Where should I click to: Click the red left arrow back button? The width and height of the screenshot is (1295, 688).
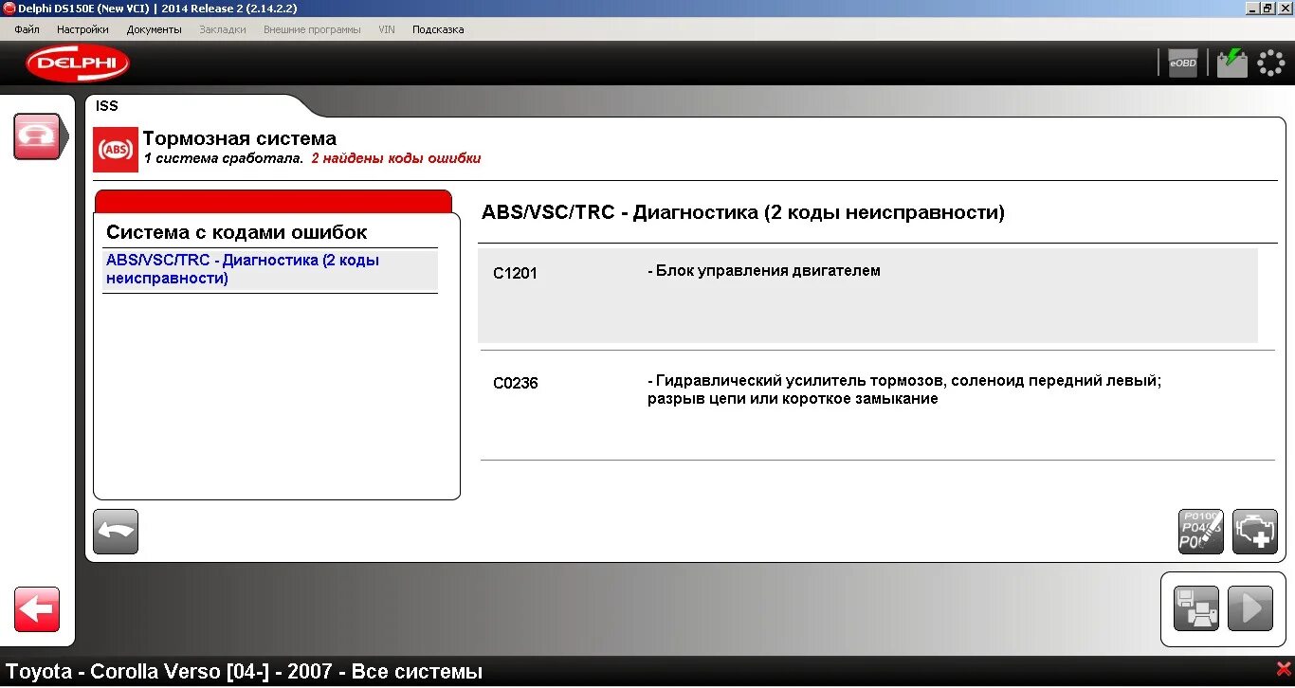click(37, 609)
